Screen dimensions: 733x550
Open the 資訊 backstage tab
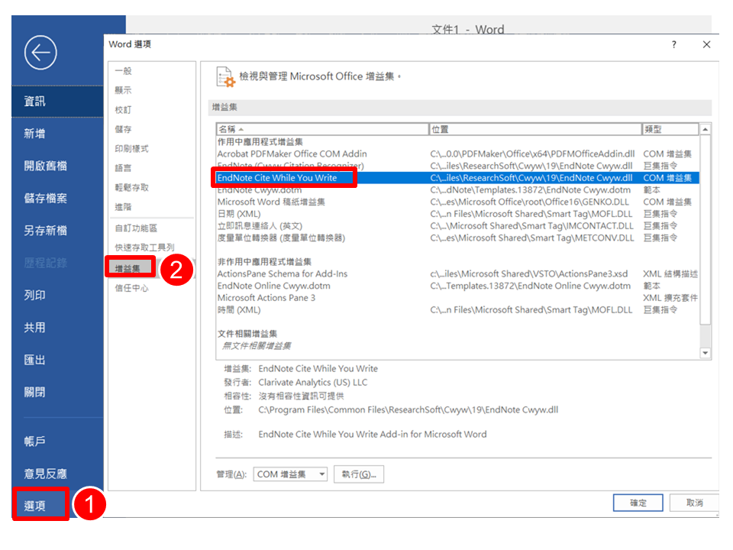57,101
